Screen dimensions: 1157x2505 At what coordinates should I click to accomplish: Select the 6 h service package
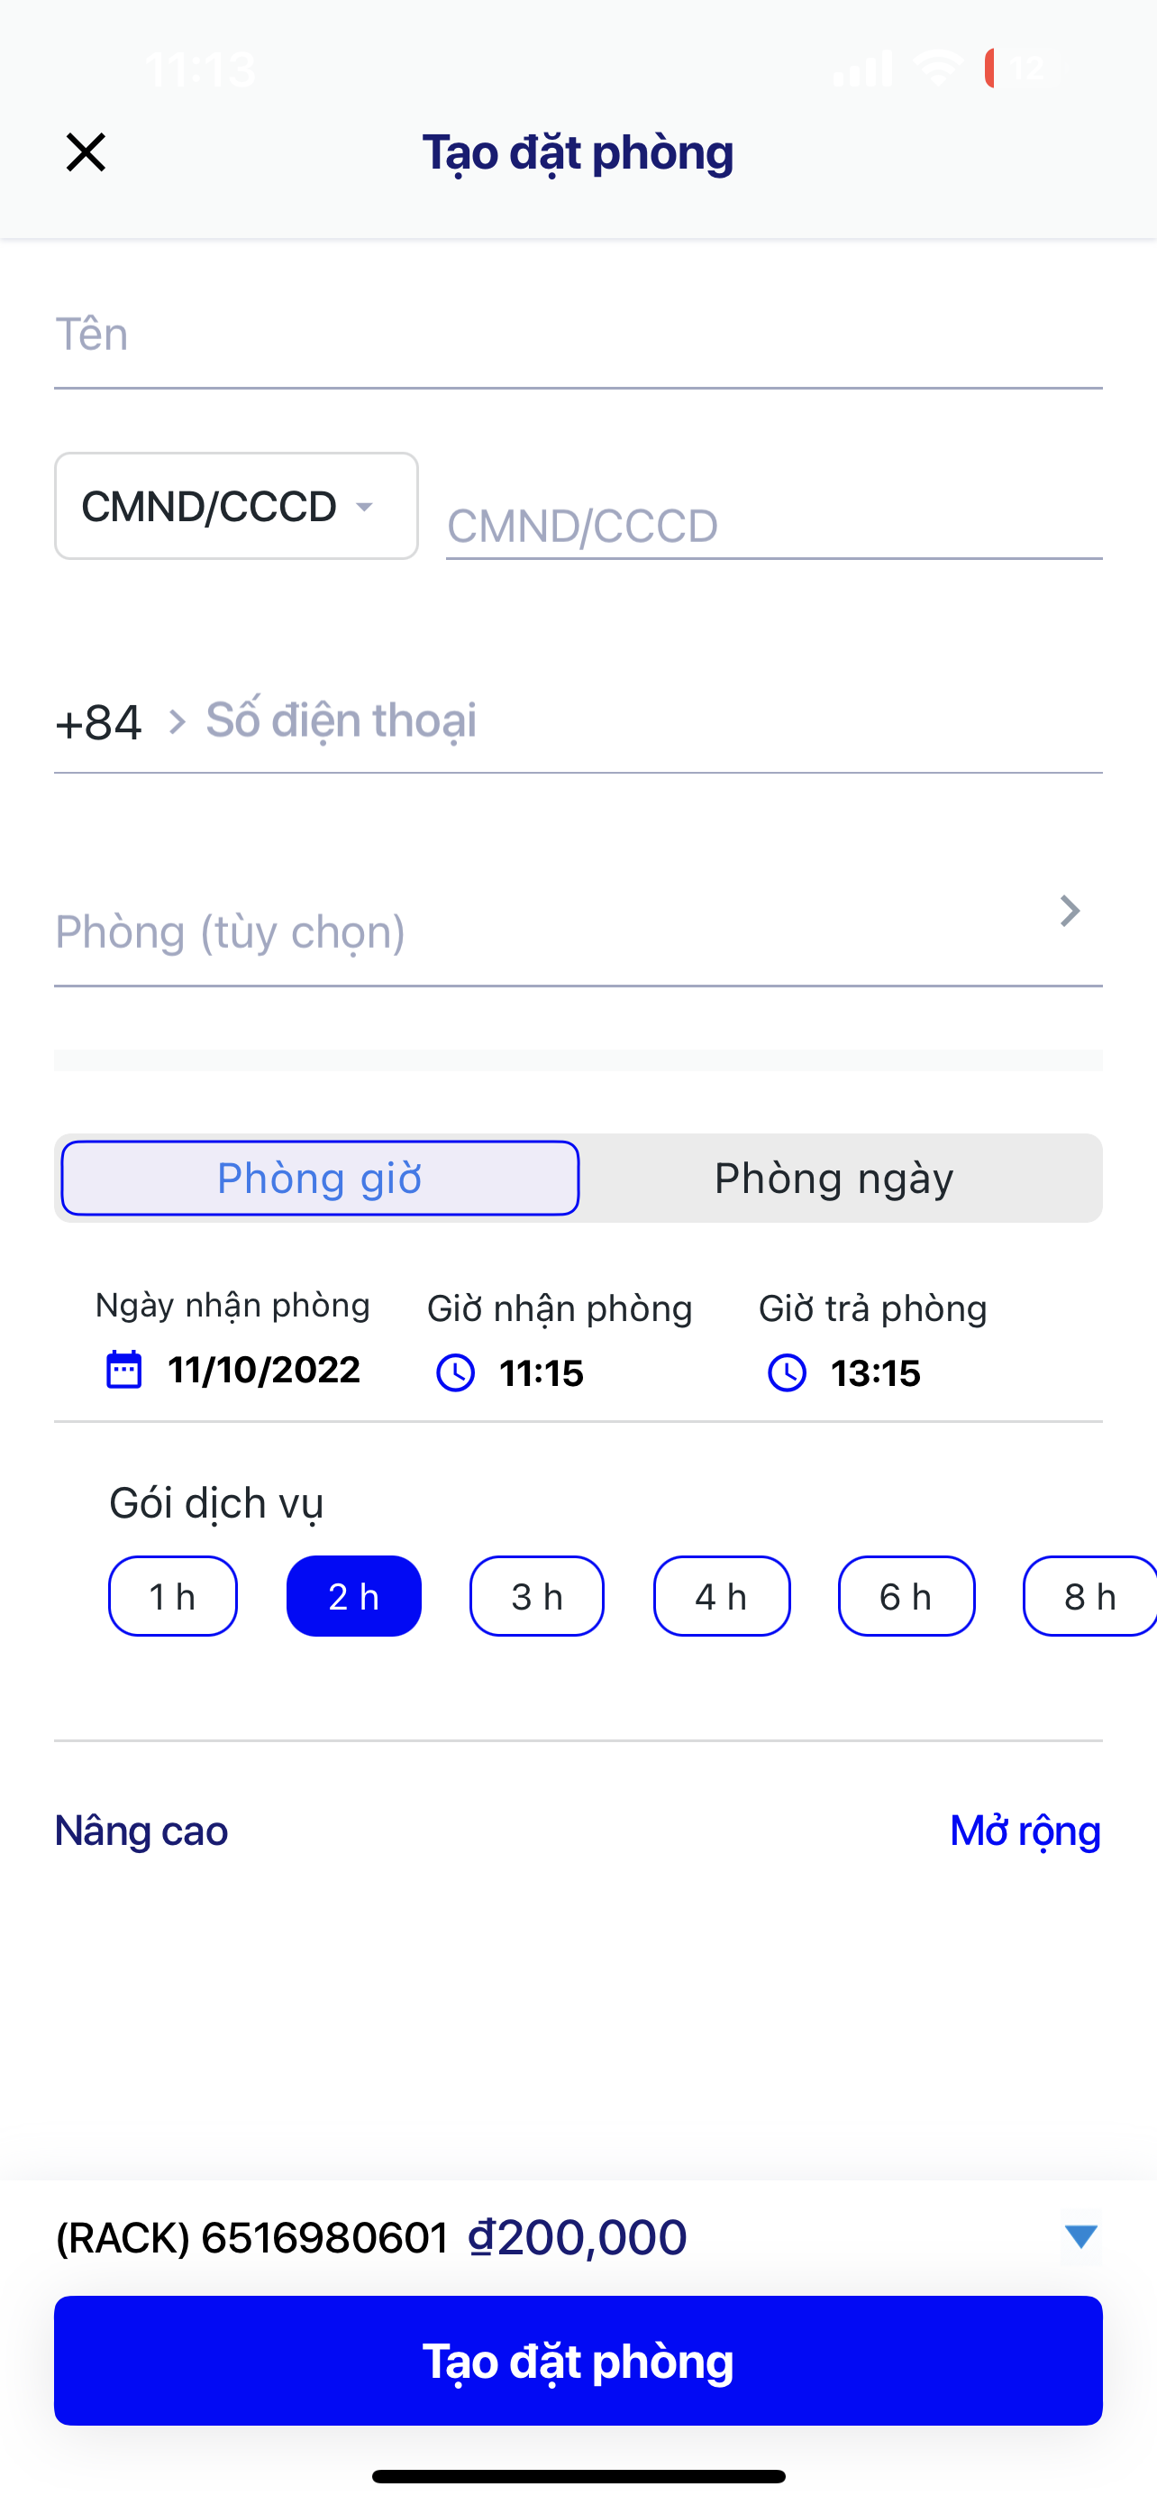[x=906, y=1597]
